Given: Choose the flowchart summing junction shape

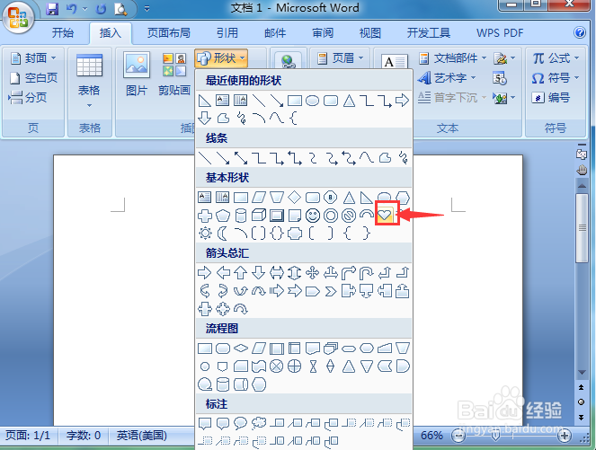Looking at the screenshot, I should click(x=276, y=366).
